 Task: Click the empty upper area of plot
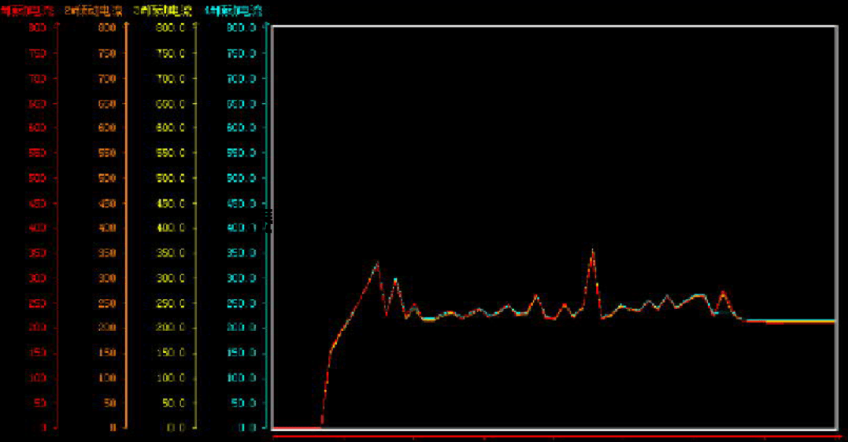[x=551, y=118]
